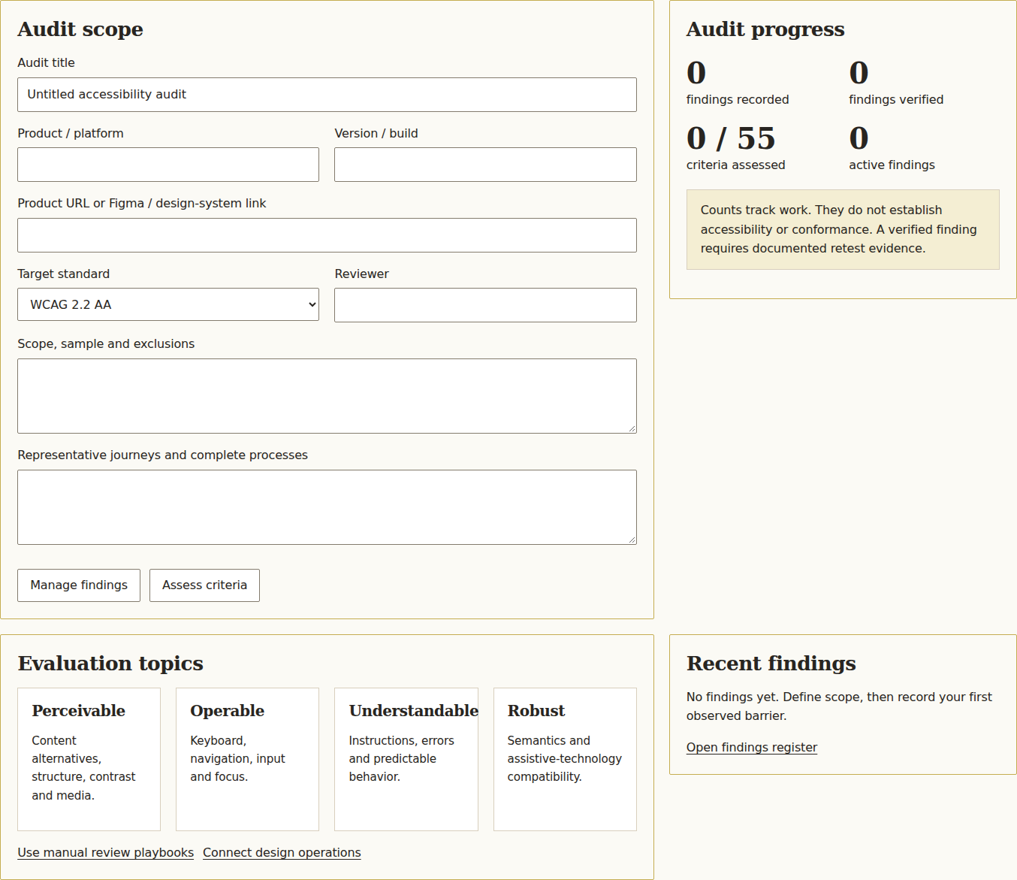Open the Perceivable topic card
Viewport: 1017px width, 880px height.
click(89, 759)
